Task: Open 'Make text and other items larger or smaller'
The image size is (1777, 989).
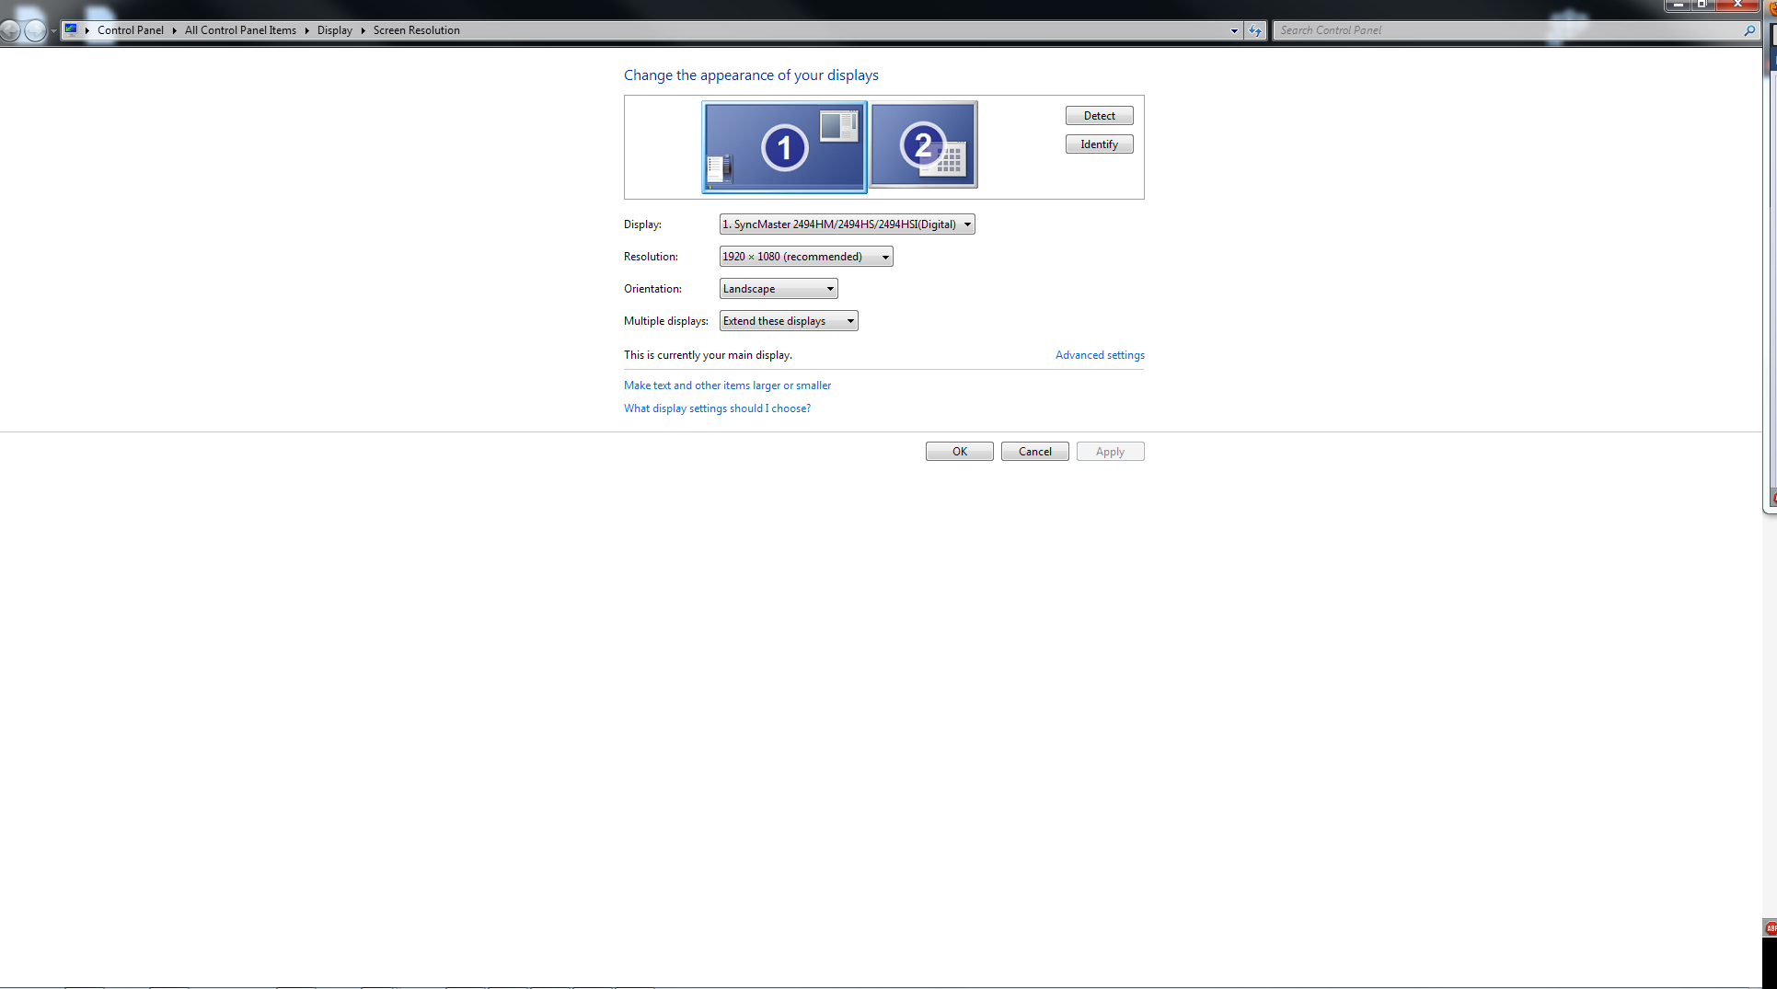Action: [727, 385]
